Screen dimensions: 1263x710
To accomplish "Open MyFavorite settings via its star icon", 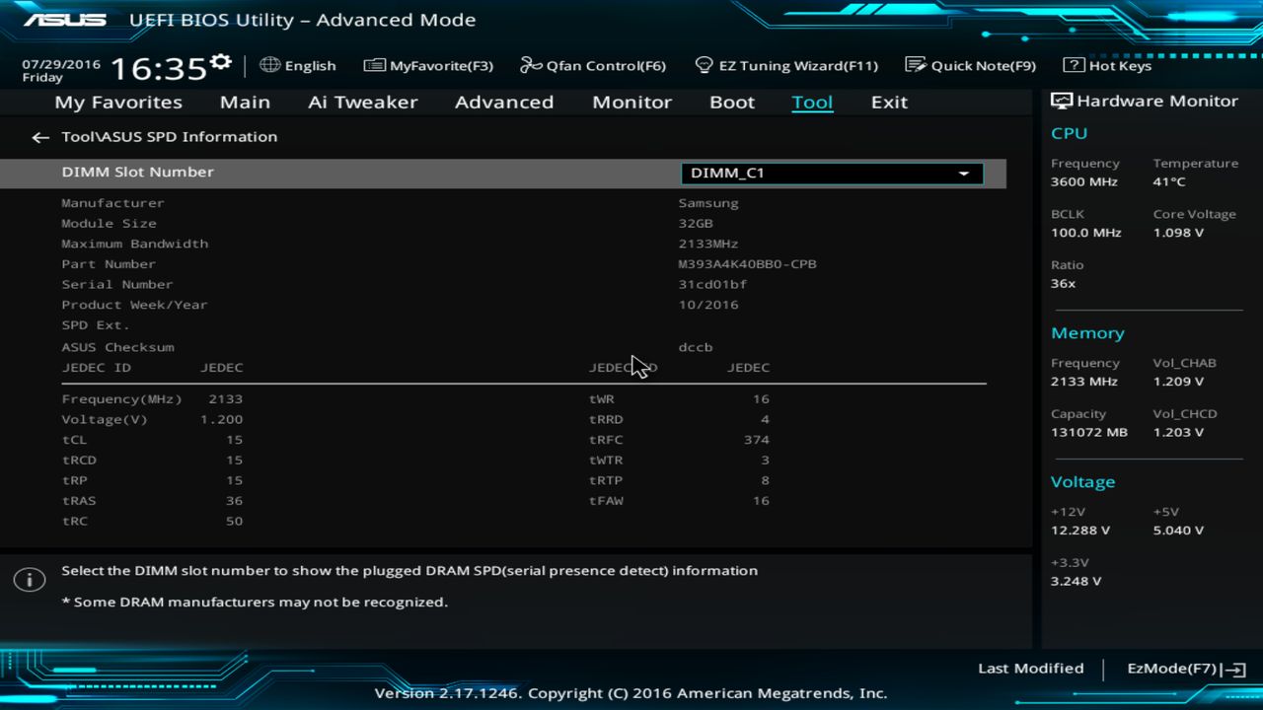I will pyautogui.click(x=374, y=65).
